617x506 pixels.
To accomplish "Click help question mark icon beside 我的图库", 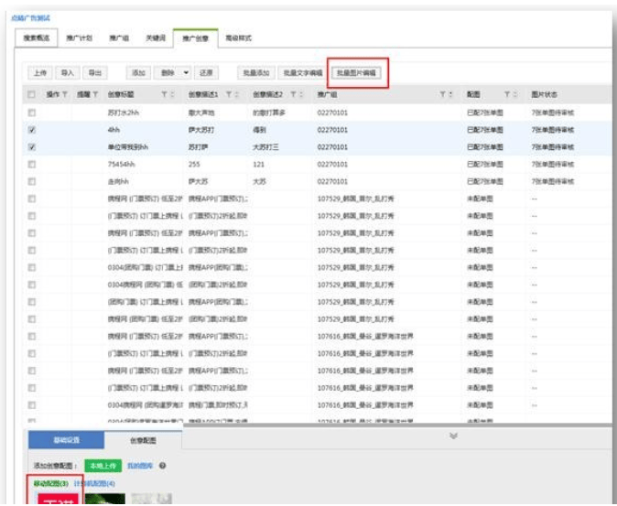I will tap(162, 466).
